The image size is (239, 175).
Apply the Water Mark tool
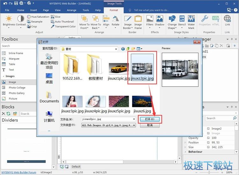[x=191, y=22]
